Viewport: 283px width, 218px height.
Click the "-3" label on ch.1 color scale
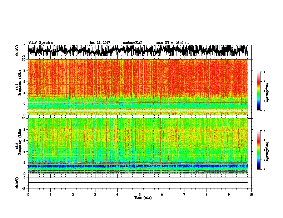tap(263, 72)
